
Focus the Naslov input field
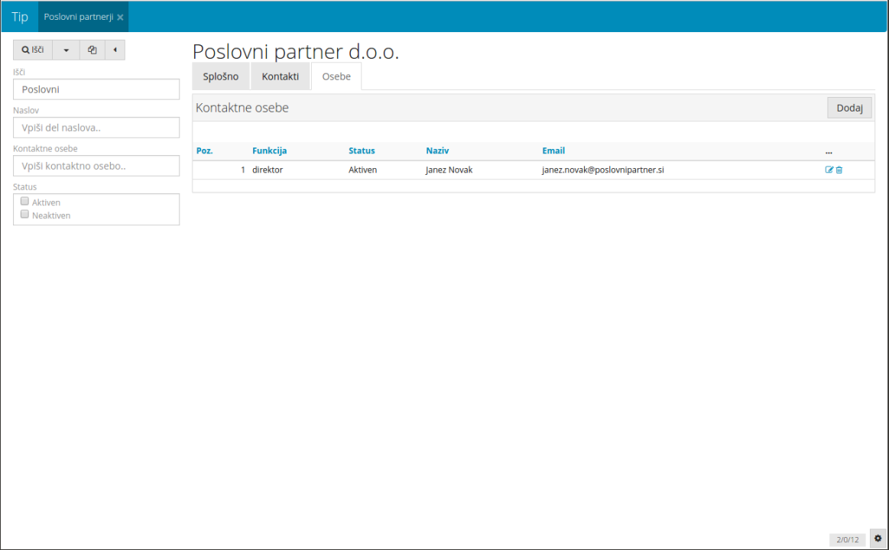click(96, 128)
